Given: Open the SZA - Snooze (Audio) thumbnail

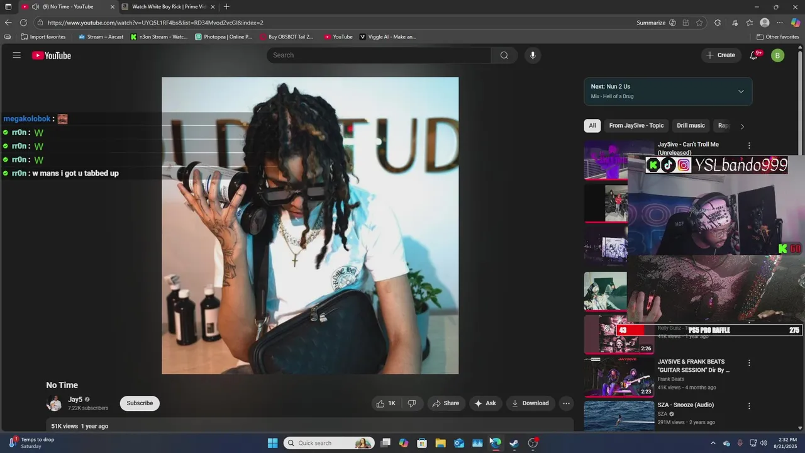Looking at the screenshot, I should click(619, 416).
